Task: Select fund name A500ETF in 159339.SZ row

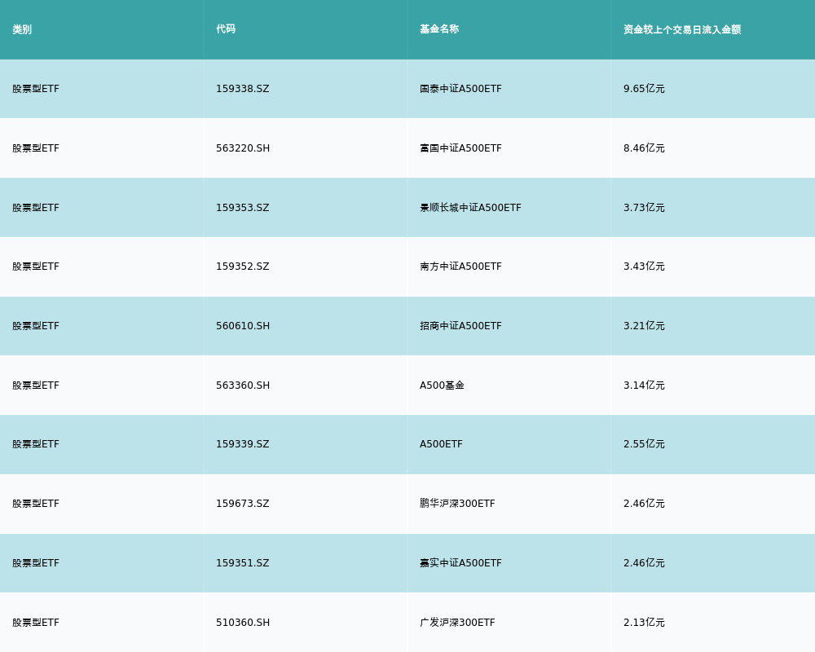Action: (x=441, y=444)
